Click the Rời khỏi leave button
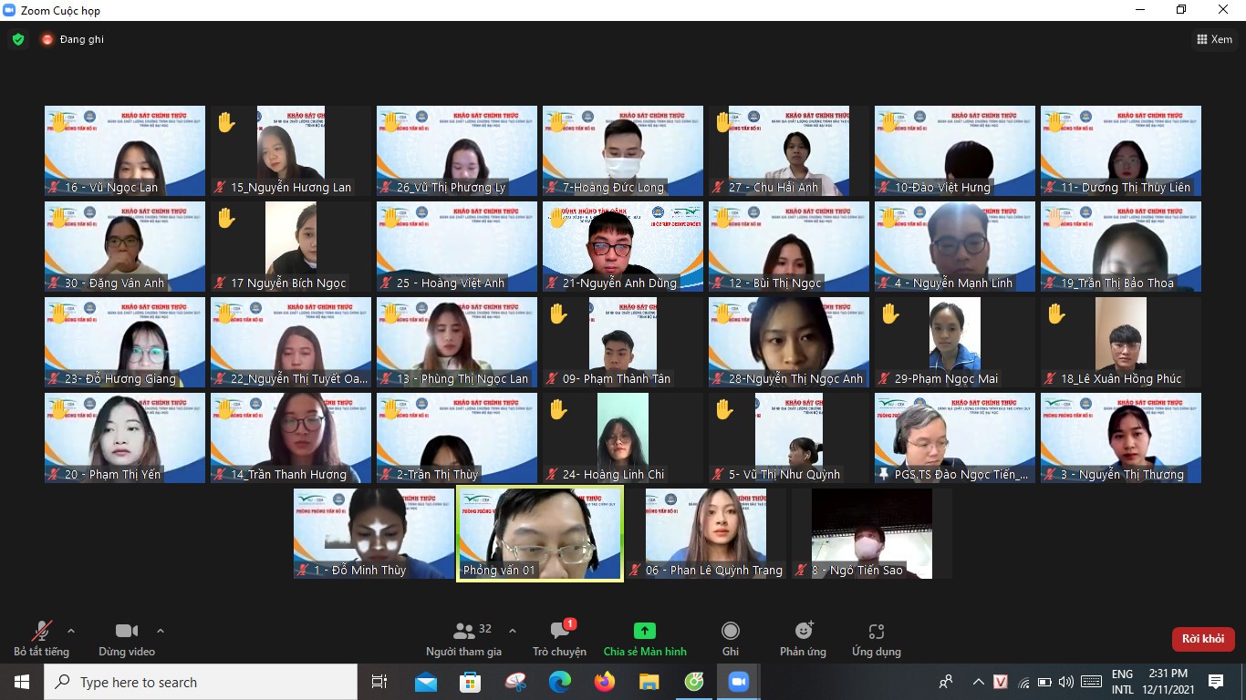This screenshot has height=700, width=1246. [1202, 639]
